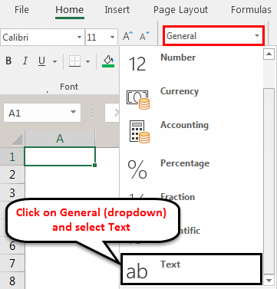
Task: Click the format list scrollbar thumb
Action: point(269,182)
